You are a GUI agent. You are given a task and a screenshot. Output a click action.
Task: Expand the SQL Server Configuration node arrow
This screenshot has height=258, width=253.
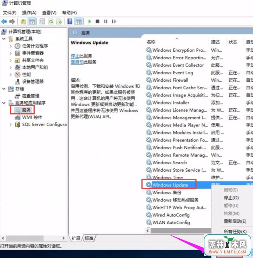(11, 125)
